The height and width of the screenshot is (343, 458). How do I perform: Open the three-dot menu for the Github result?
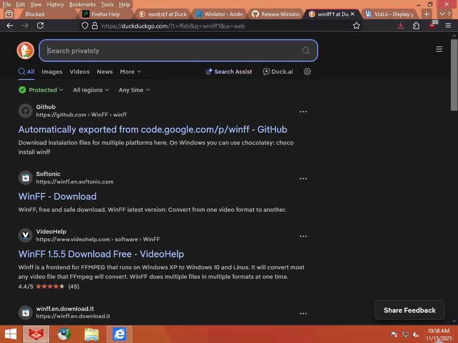coord(303,111)
